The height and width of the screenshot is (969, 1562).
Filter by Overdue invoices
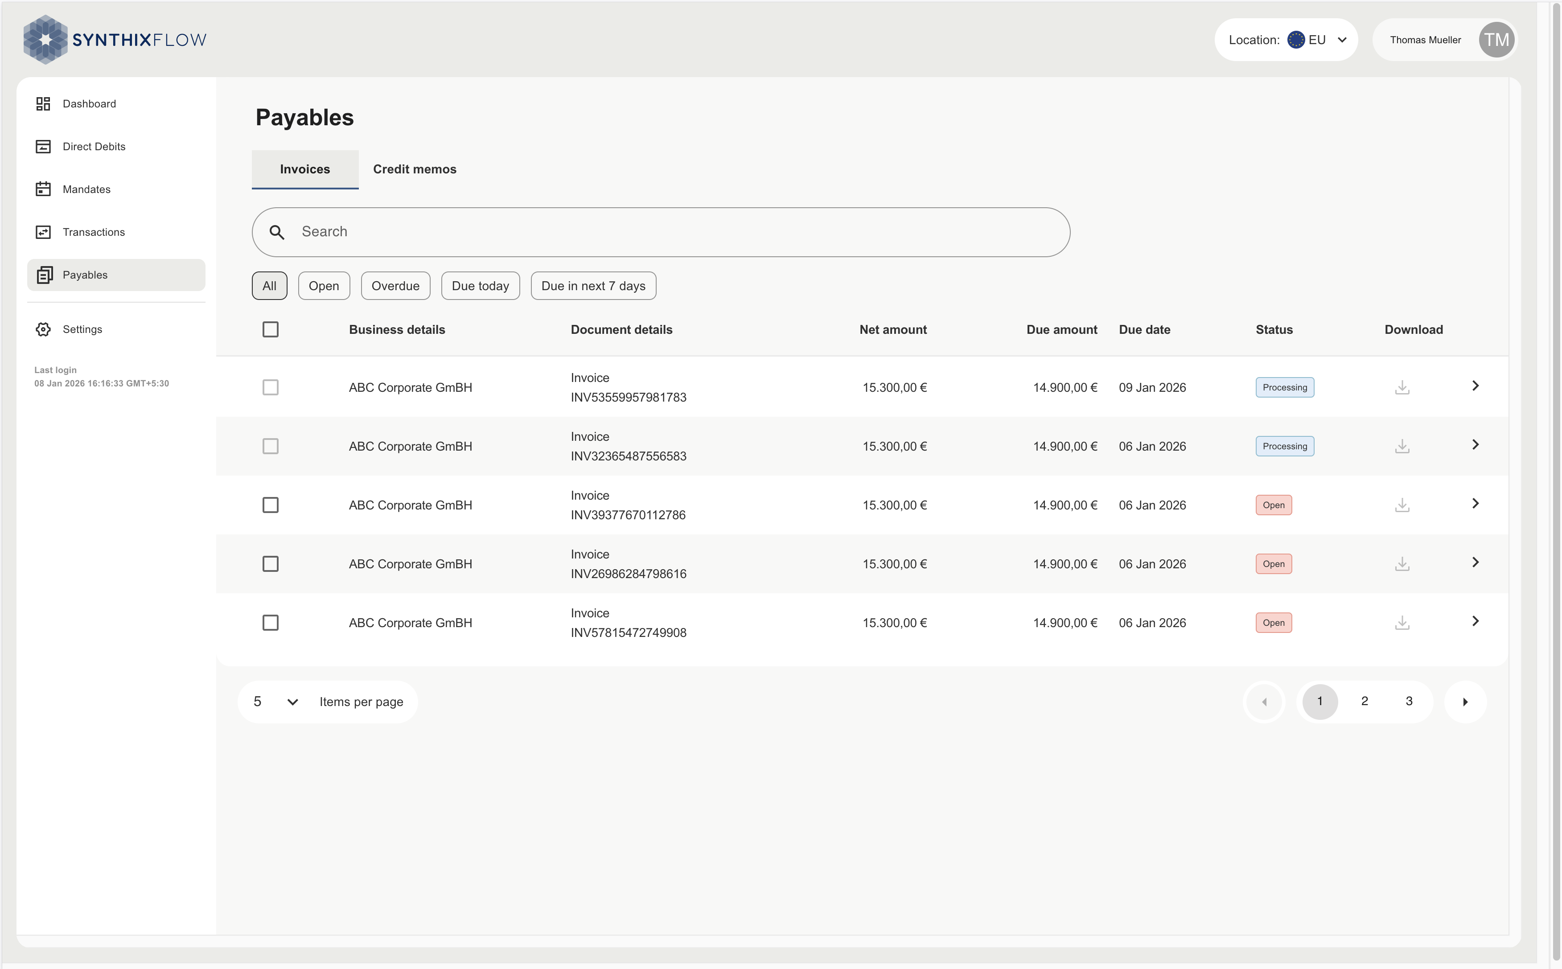click(395, 286)
